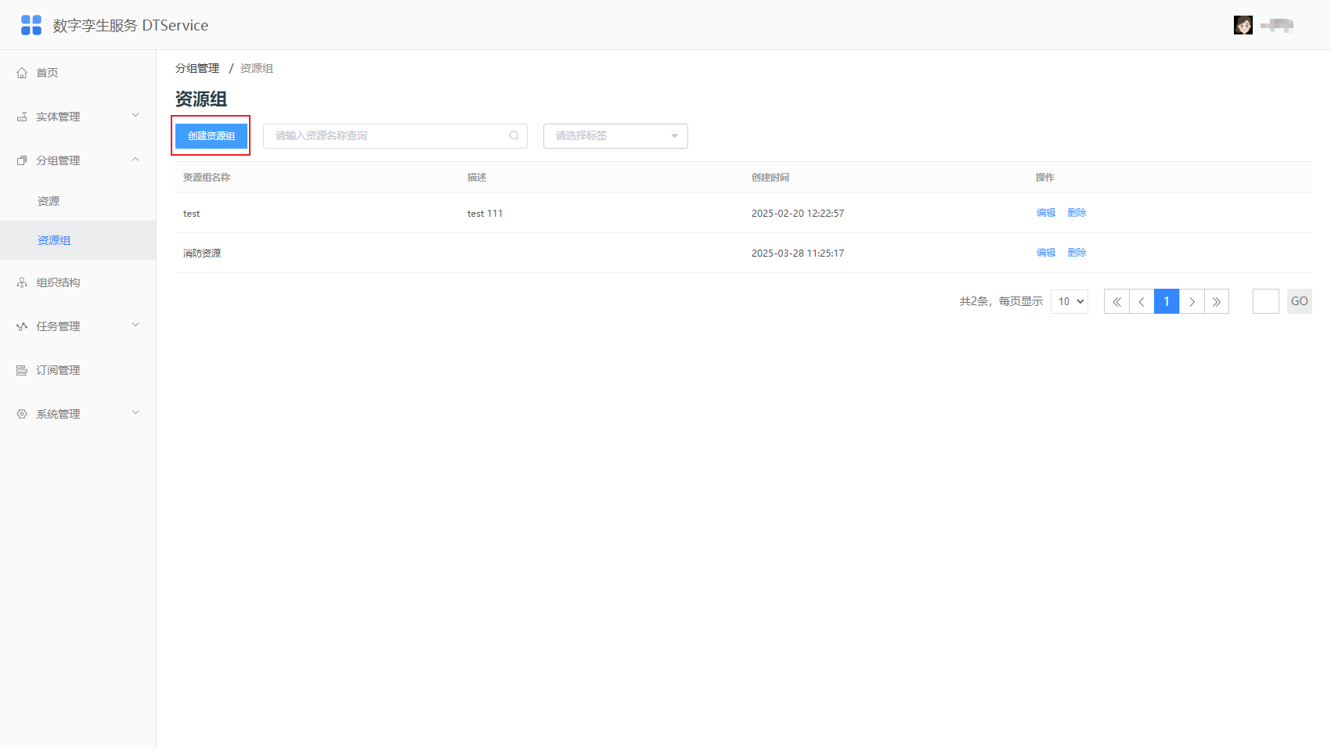Click 删除 for the 消防资源 row
1331x748 pixels.
pos(1077,253)
